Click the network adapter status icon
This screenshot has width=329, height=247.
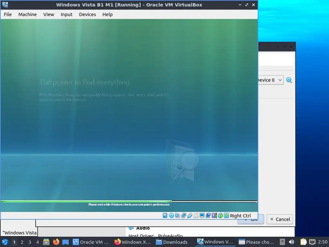[183, 215]
